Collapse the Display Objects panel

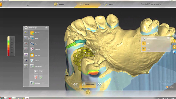click(168, 38)
